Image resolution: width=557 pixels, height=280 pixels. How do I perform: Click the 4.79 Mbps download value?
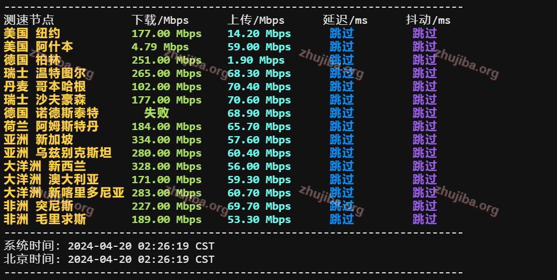[160, 46]
